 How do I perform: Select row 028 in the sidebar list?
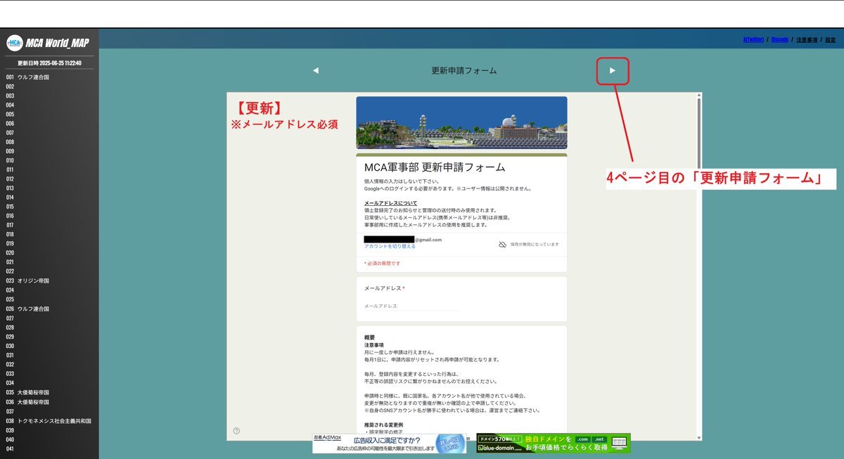[x=49, y=327]
